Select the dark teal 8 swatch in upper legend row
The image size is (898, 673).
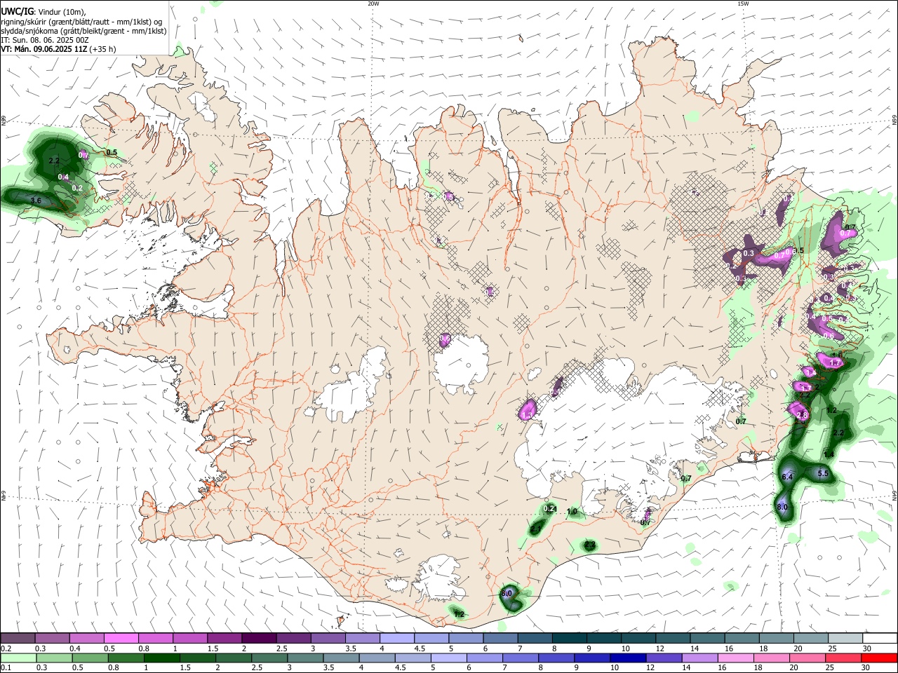coord(570,638)
